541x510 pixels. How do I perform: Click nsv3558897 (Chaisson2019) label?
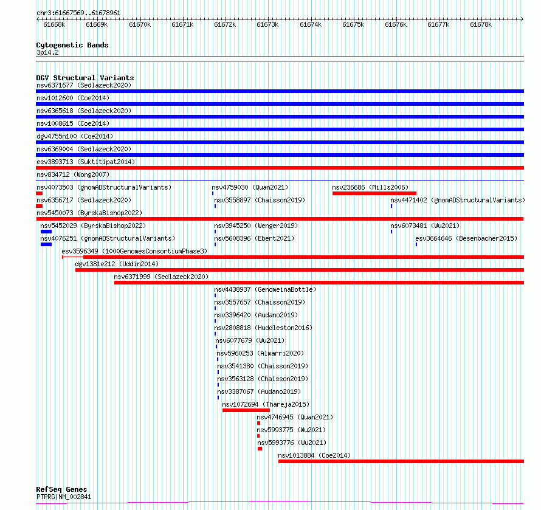tap(260, 200)
